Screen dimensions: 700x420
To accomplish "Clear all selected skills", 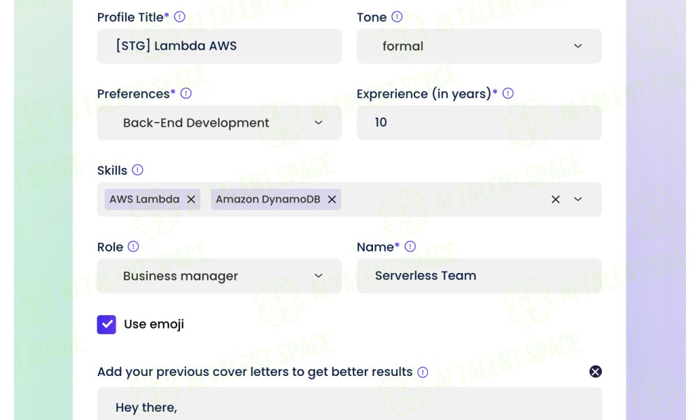I will 555,199.
